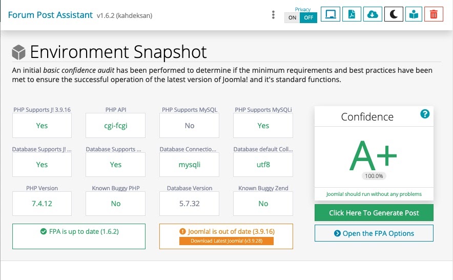Click the PHP Version 7.4.12 box
This screenshot has height=280, width=453.
click(x=42, y=204)
